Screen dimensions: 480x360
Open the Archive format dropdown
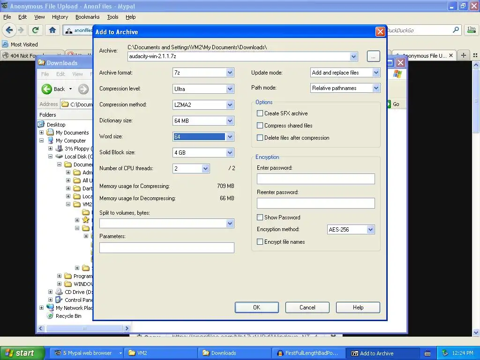click(x=230, y=73)
